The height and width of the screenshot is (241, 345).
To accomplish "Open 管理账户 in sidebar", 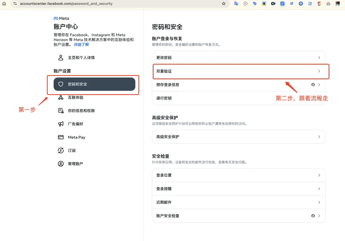I will [x=94, y=163].
